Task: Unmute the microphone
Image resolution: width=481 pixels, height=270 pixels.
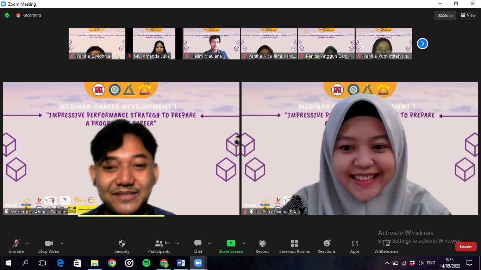Action: 16,246
